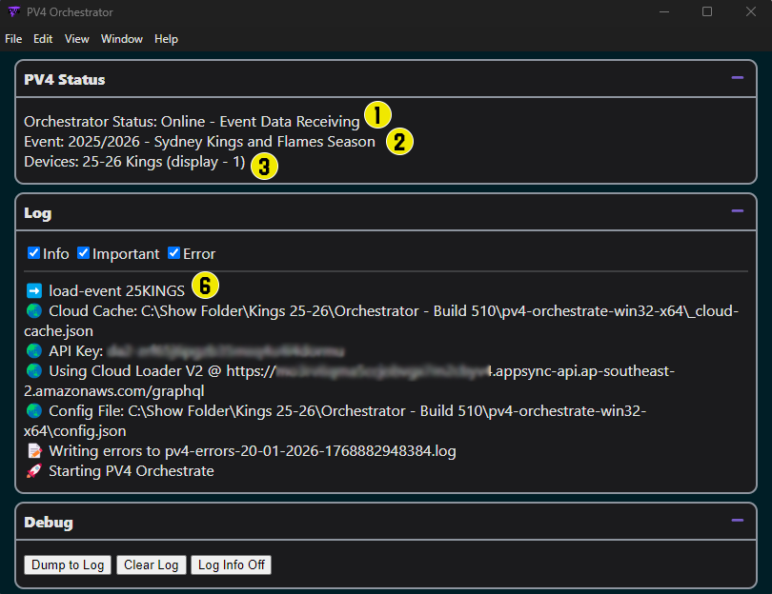Close the PV4 Orchestrator window
The image size is (772, 594).
click(x=750, y=11)
